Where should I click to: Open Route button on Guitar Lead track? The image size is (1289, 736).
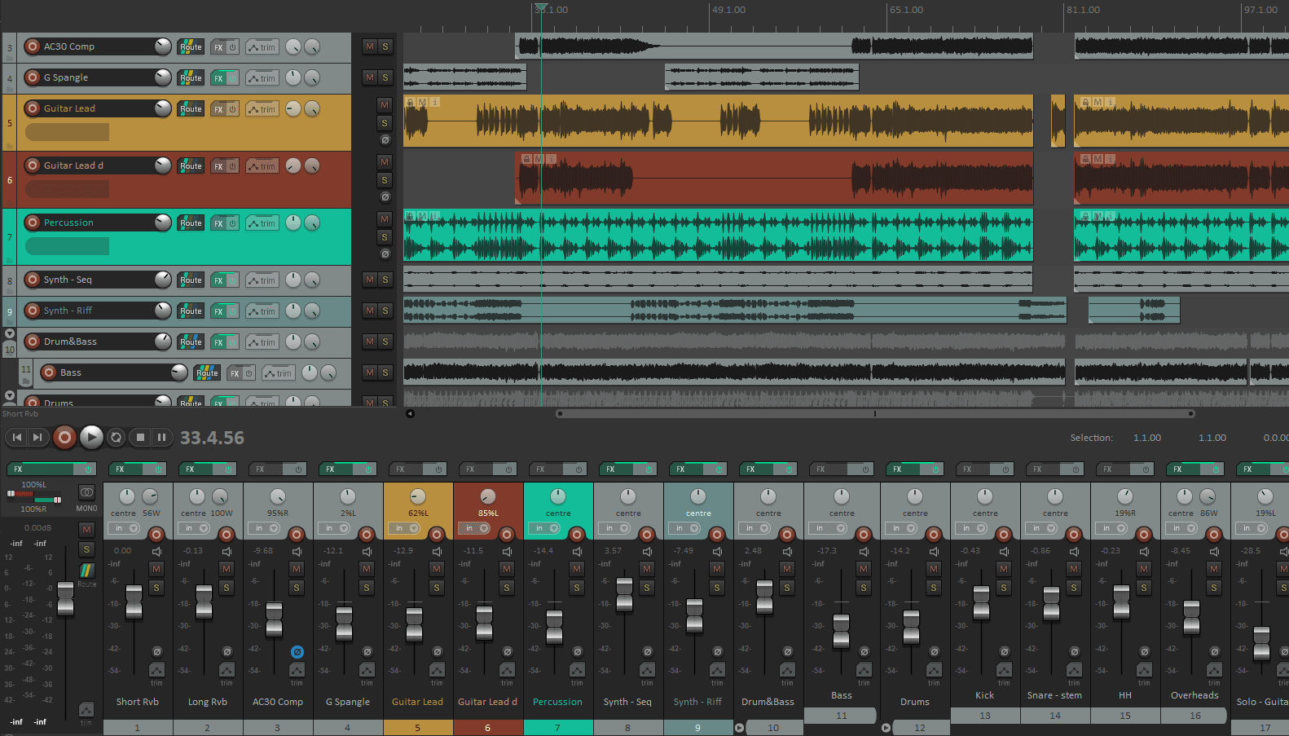(x=191, y=108)
